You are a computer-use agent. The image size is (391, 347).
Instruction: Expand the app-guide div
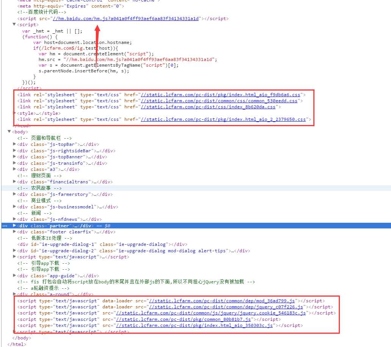click(14, 275)
